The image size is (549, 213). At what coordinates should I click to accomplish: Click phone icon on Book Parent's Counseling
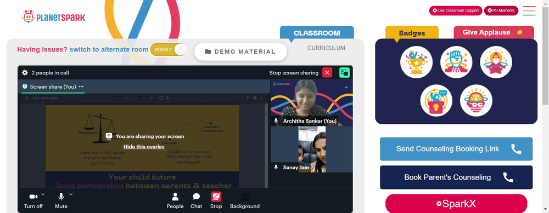coord(508,177)
